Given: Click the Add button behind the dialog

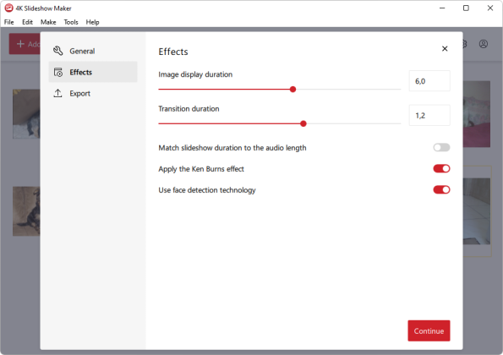Looking at the screenshot, I should [25, 44].
